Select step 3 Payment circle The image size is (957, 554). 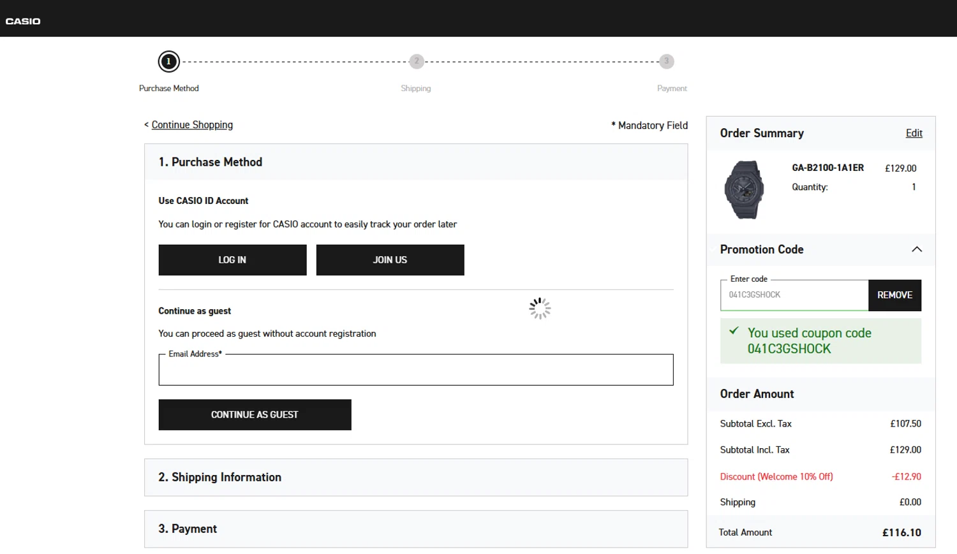666,61
